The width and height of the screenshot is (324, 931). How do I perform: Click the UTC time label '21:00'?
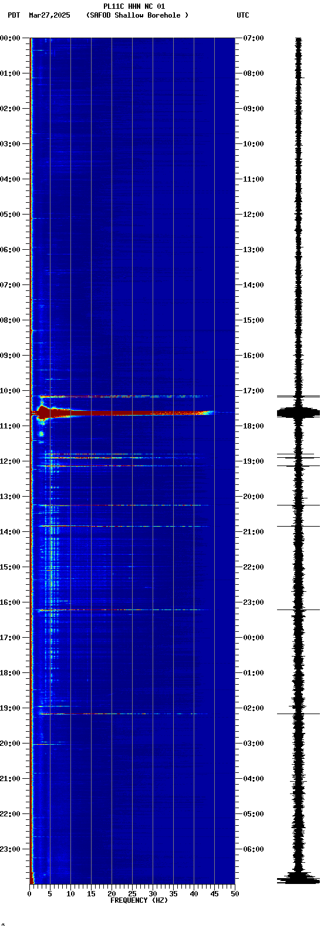[254, 532]
